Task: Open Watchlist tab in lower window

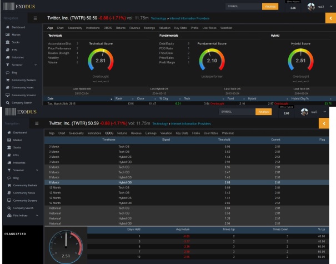Action: (228, 133)
